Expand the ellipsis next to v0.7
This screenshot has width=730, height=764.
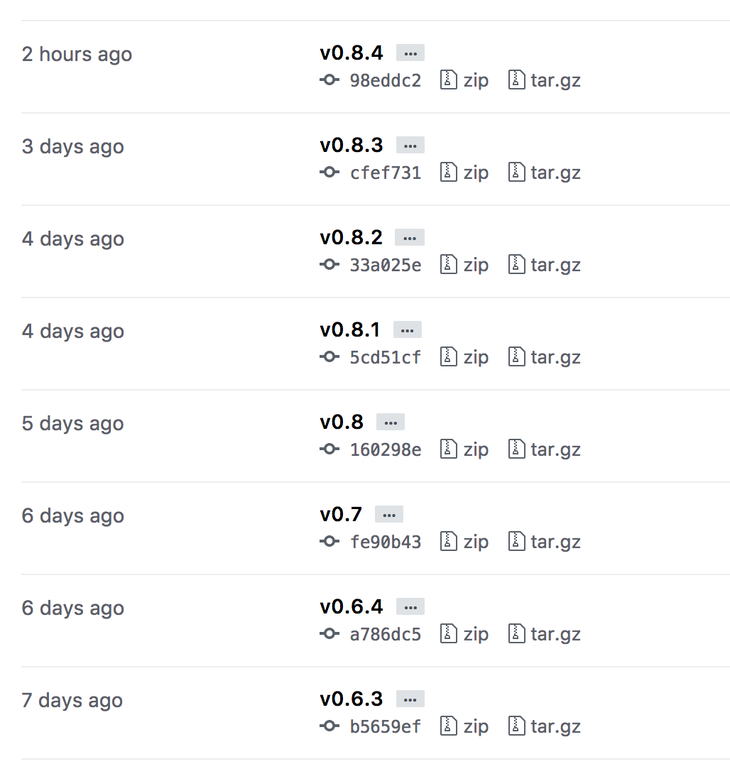(388, 515)
